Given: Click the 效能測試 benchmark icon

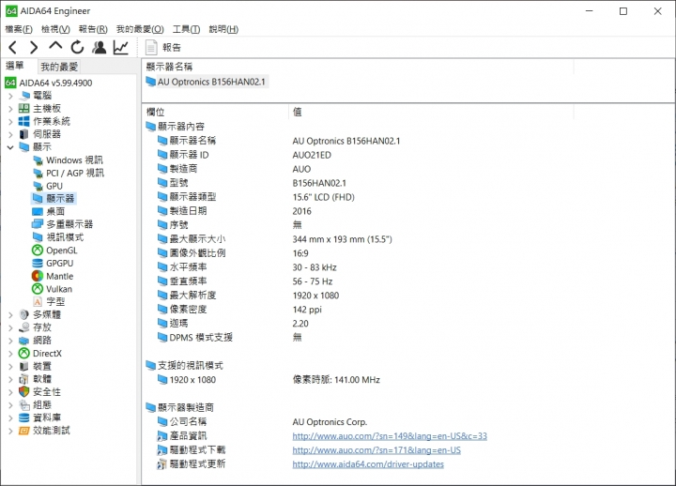Looking at the screenshot, I should (24, 431).
